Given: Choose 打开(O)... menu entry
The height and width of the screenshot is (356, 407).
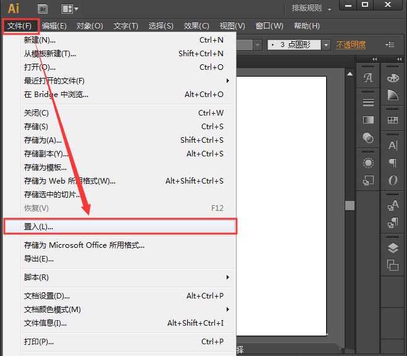Looking at the screenshot, I should tap(120, 67).
